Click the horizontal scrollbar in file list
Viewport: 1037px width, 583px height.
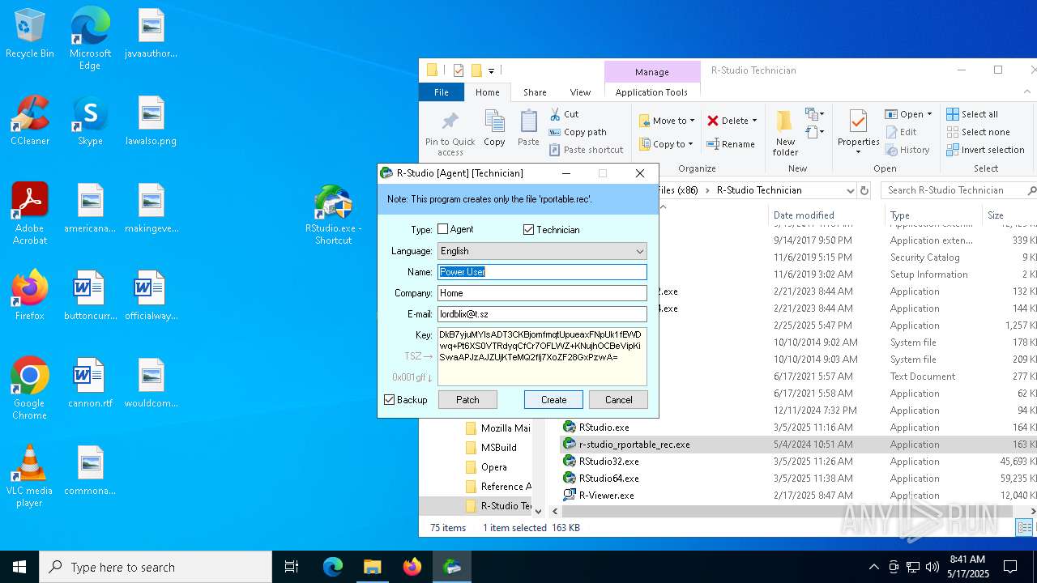[x=786, y=511]
